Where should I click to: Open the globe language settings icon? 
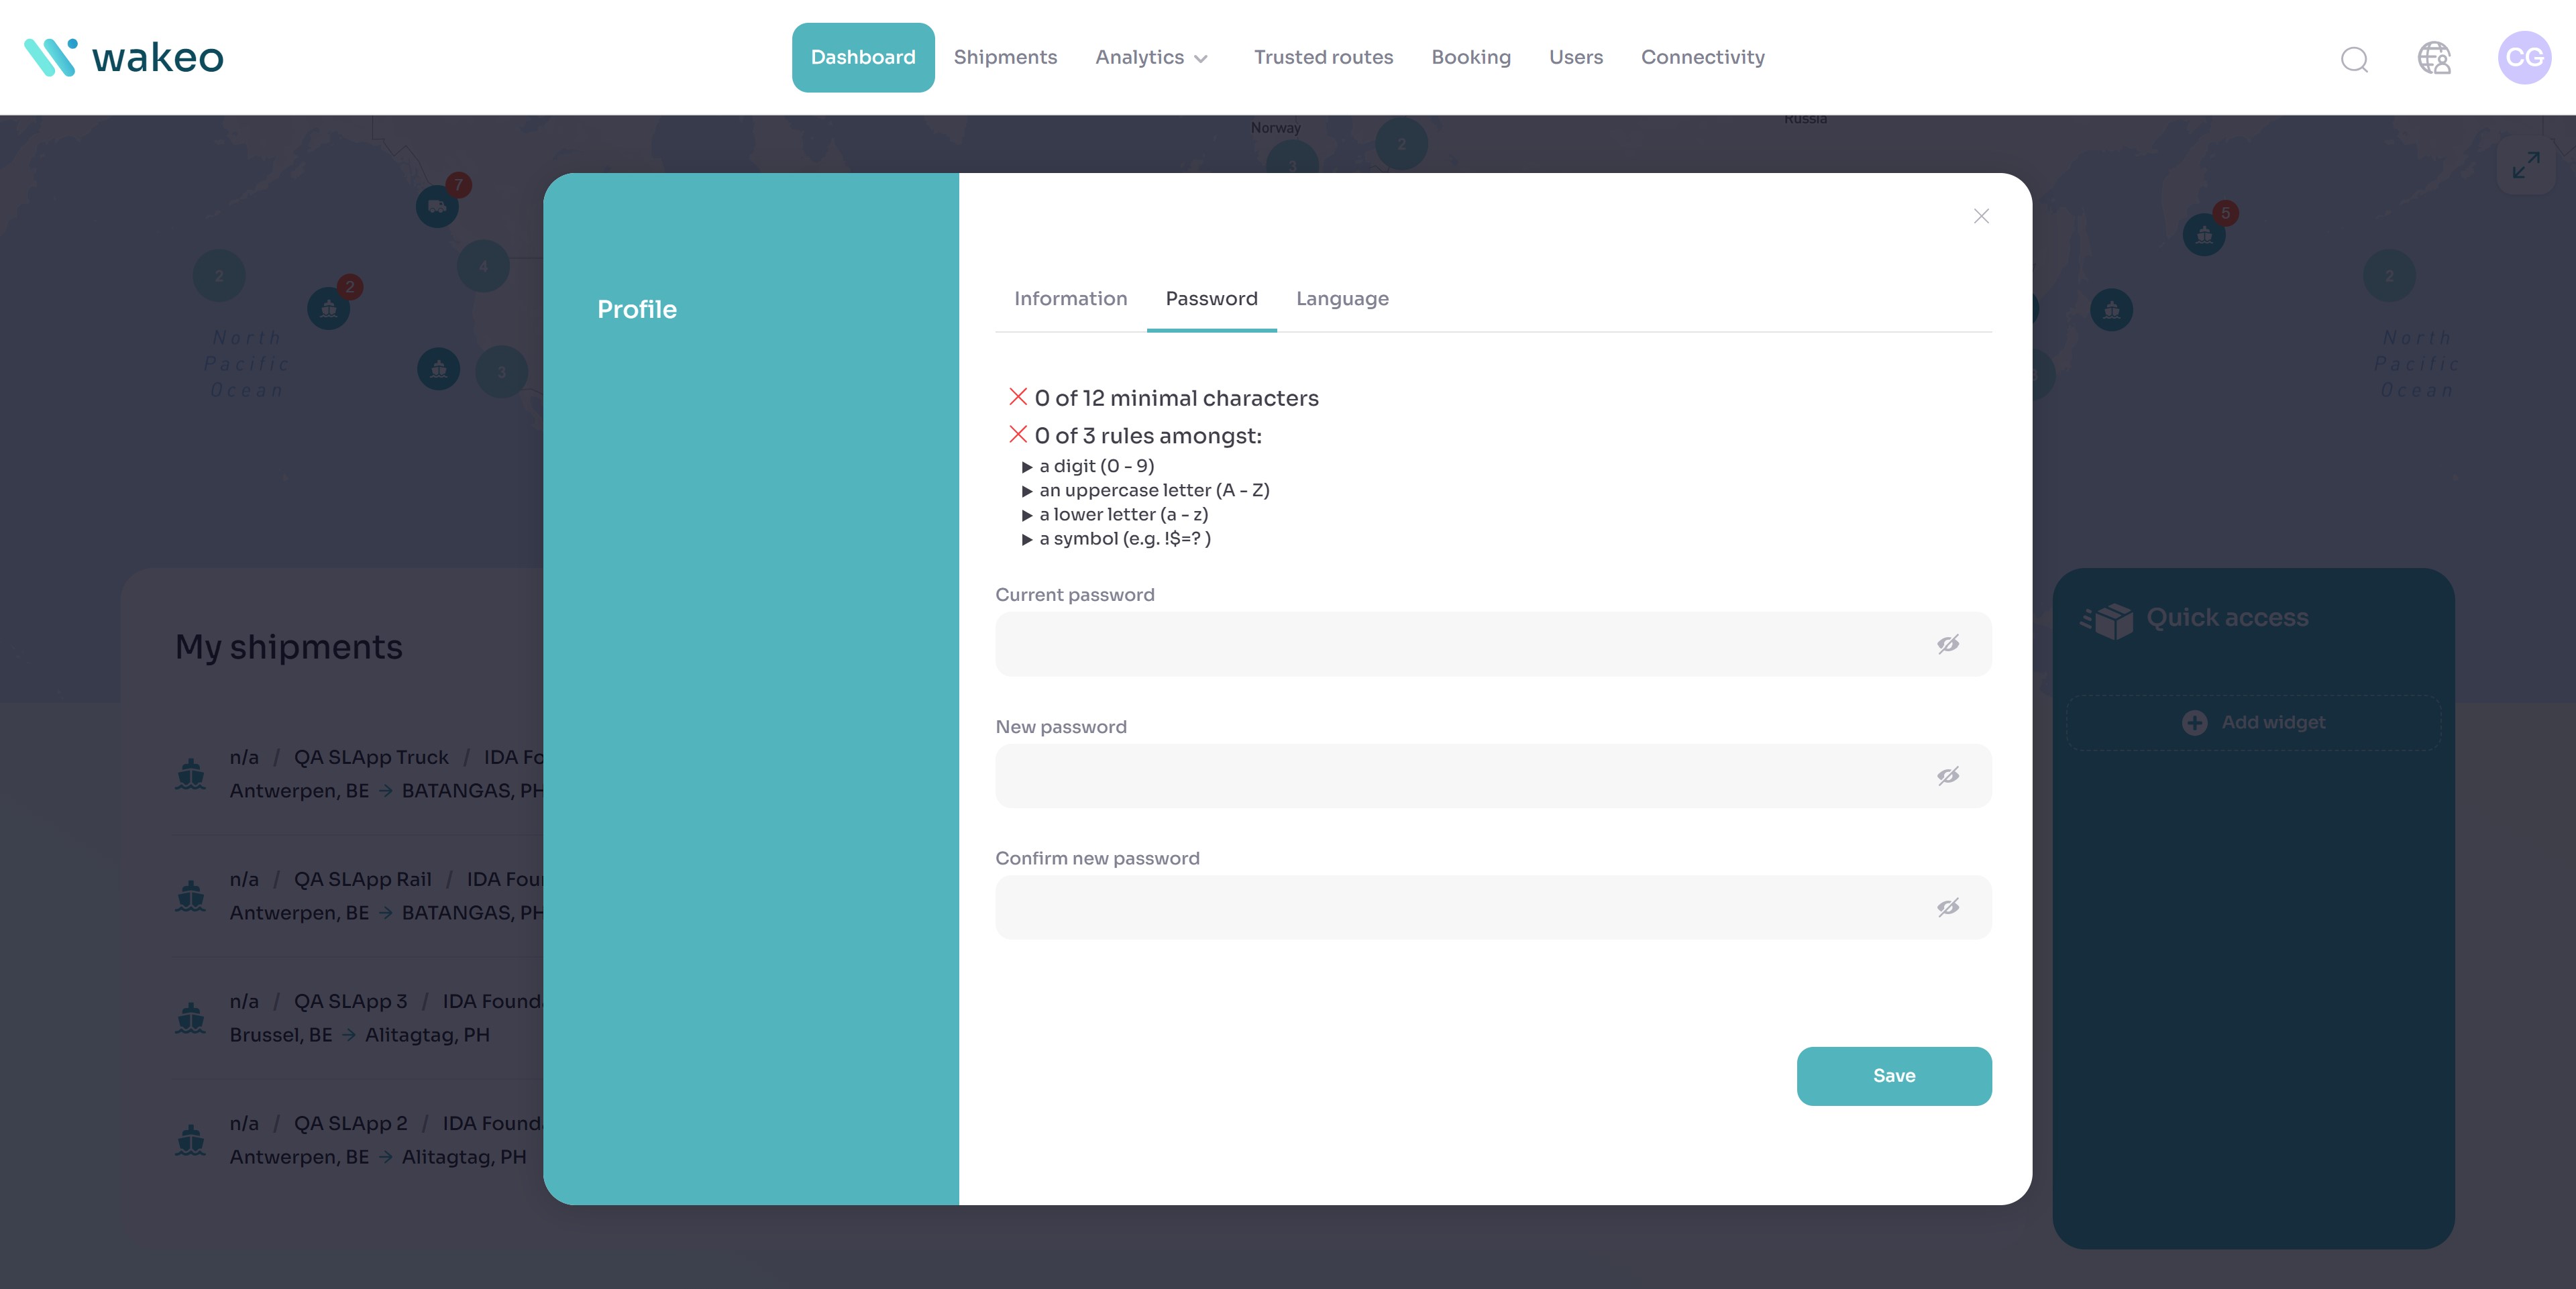point(2434,58)
